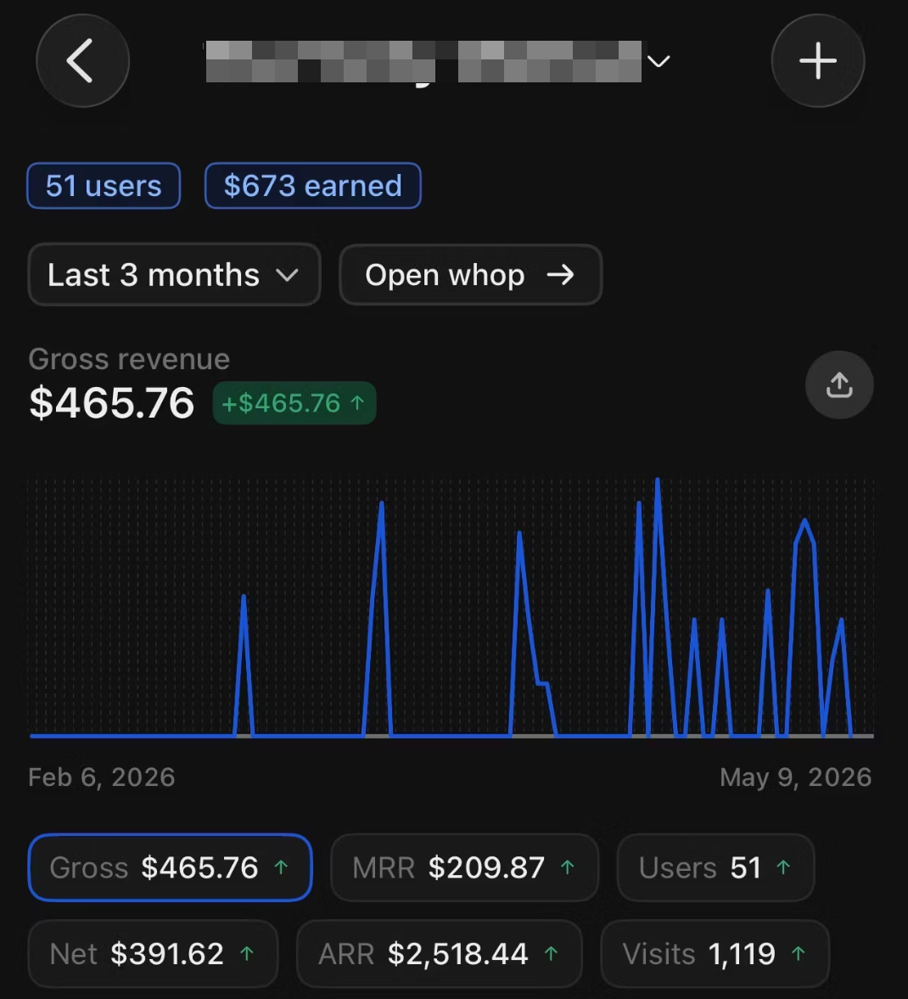Select the Users 51 metric chip
The image size is (908, 999).
pyautogui.click(x=715, y=867)
